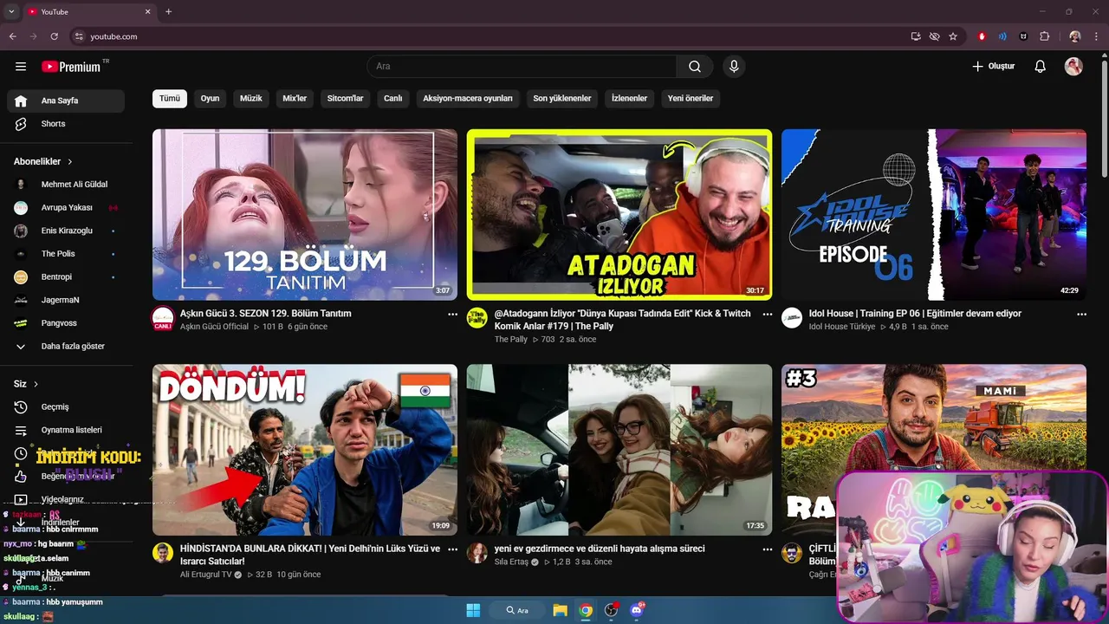Open Chrome extensions puzzle icon

pos(1044,36)
